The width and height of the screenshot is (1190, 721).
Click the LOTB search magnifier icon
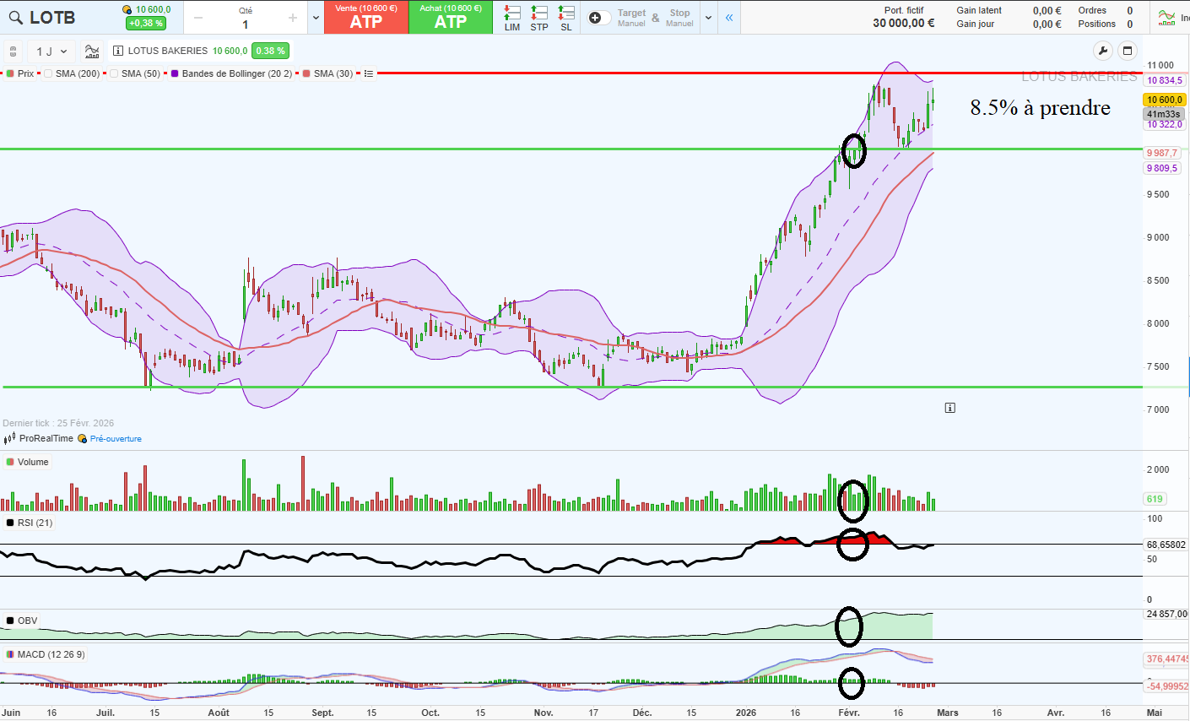pyautogui.click(x=15, y=17)
